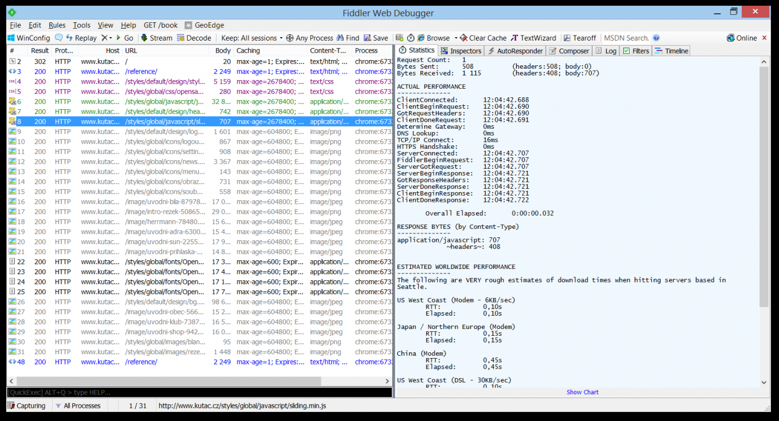Close the toolbar with red X

[764, 38]
